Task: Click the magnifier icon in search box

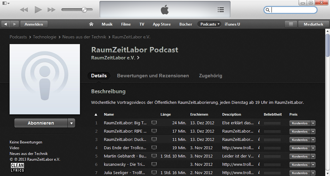Action: pyautogui.click(x=268, y=10)
